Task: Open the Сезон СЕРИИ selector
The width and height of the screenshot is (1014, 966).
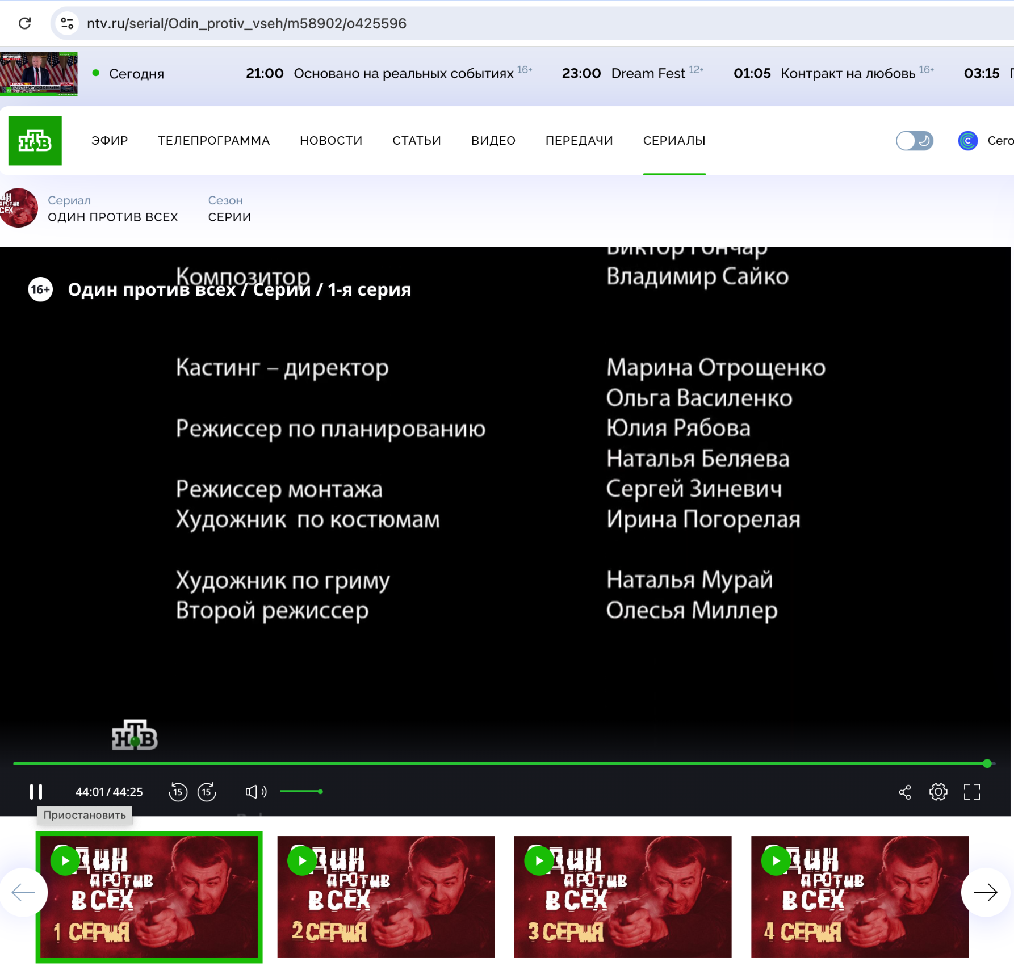Action: click(229, 209)
